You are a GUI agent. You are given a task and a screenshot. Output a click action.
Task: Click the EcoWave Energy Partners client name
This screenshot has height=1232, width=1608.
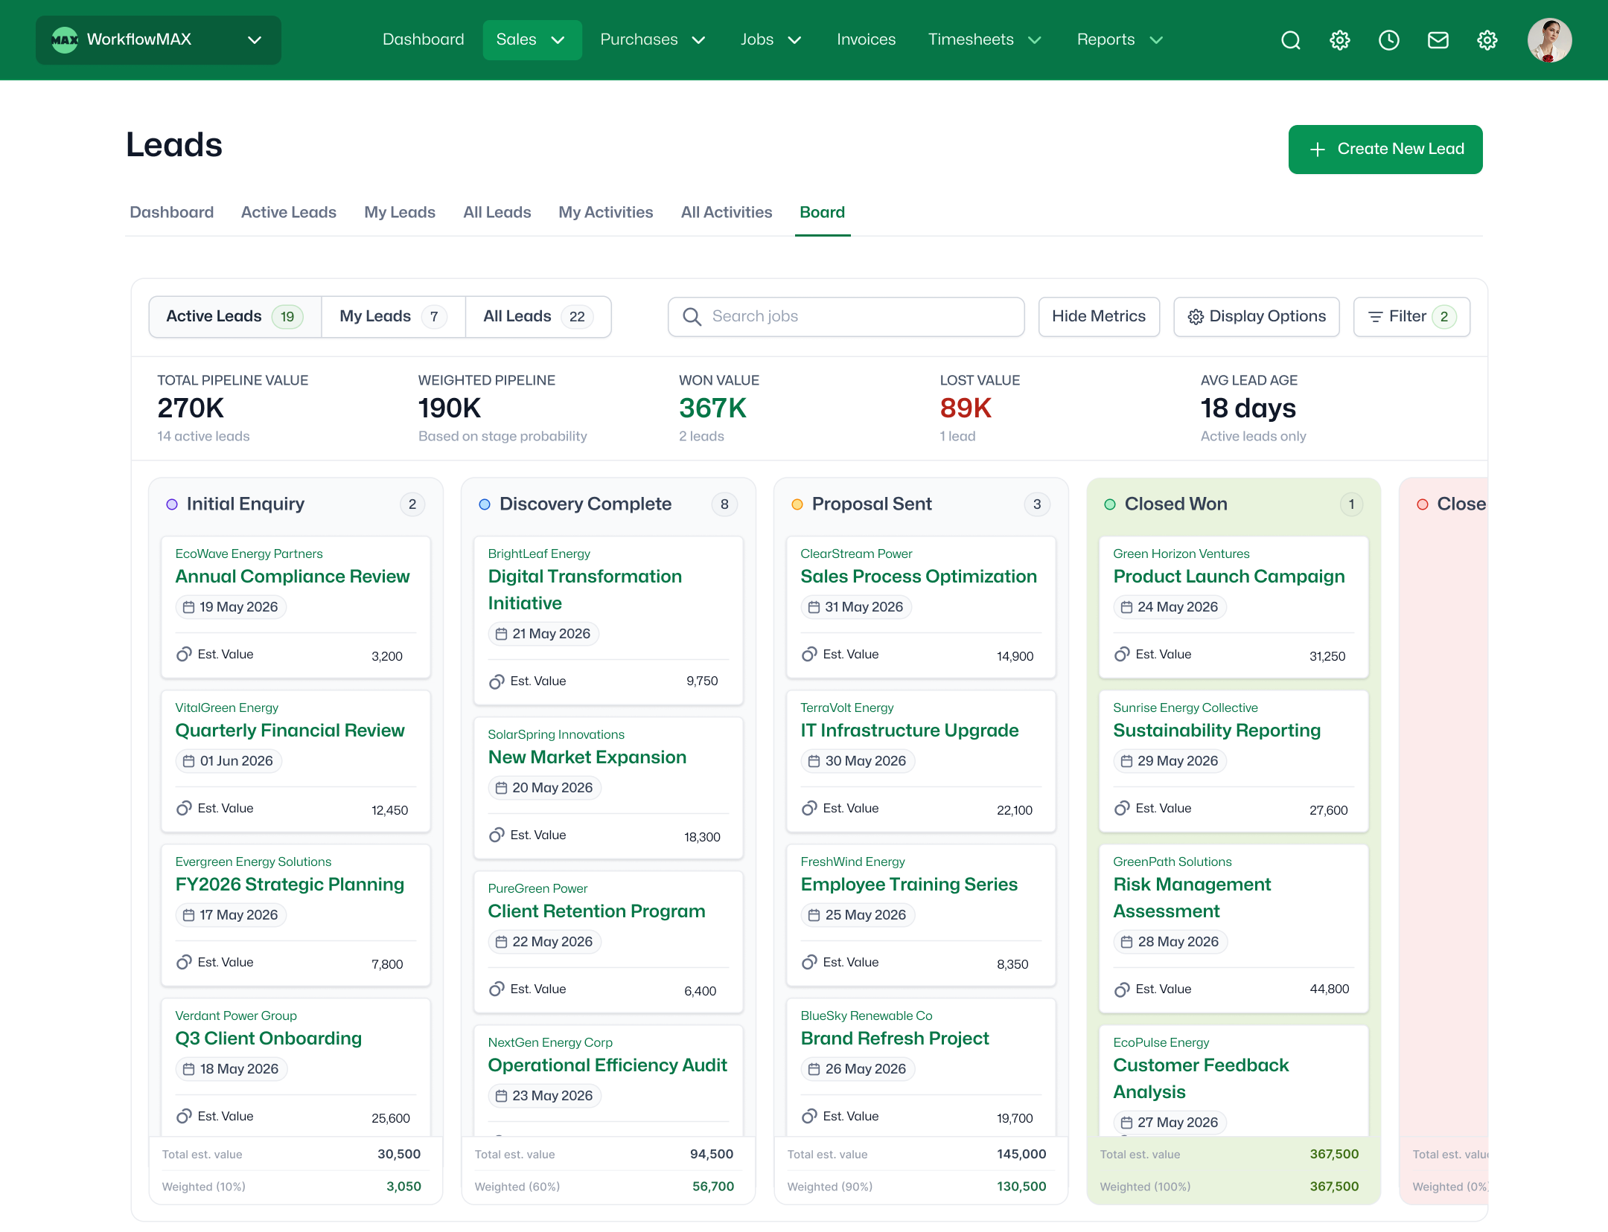pos(249,554)
